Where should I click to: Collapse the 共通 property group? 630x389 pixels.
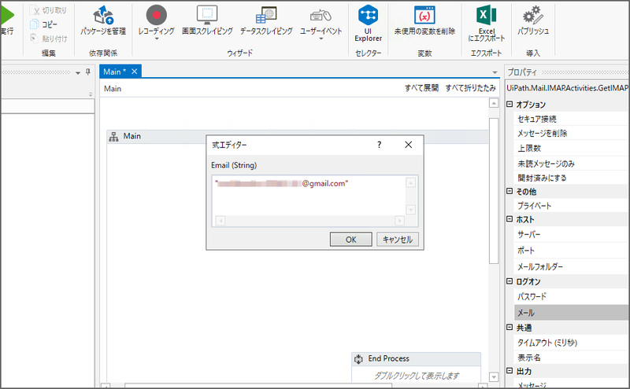pyautogui.click(x=510, y=327)
